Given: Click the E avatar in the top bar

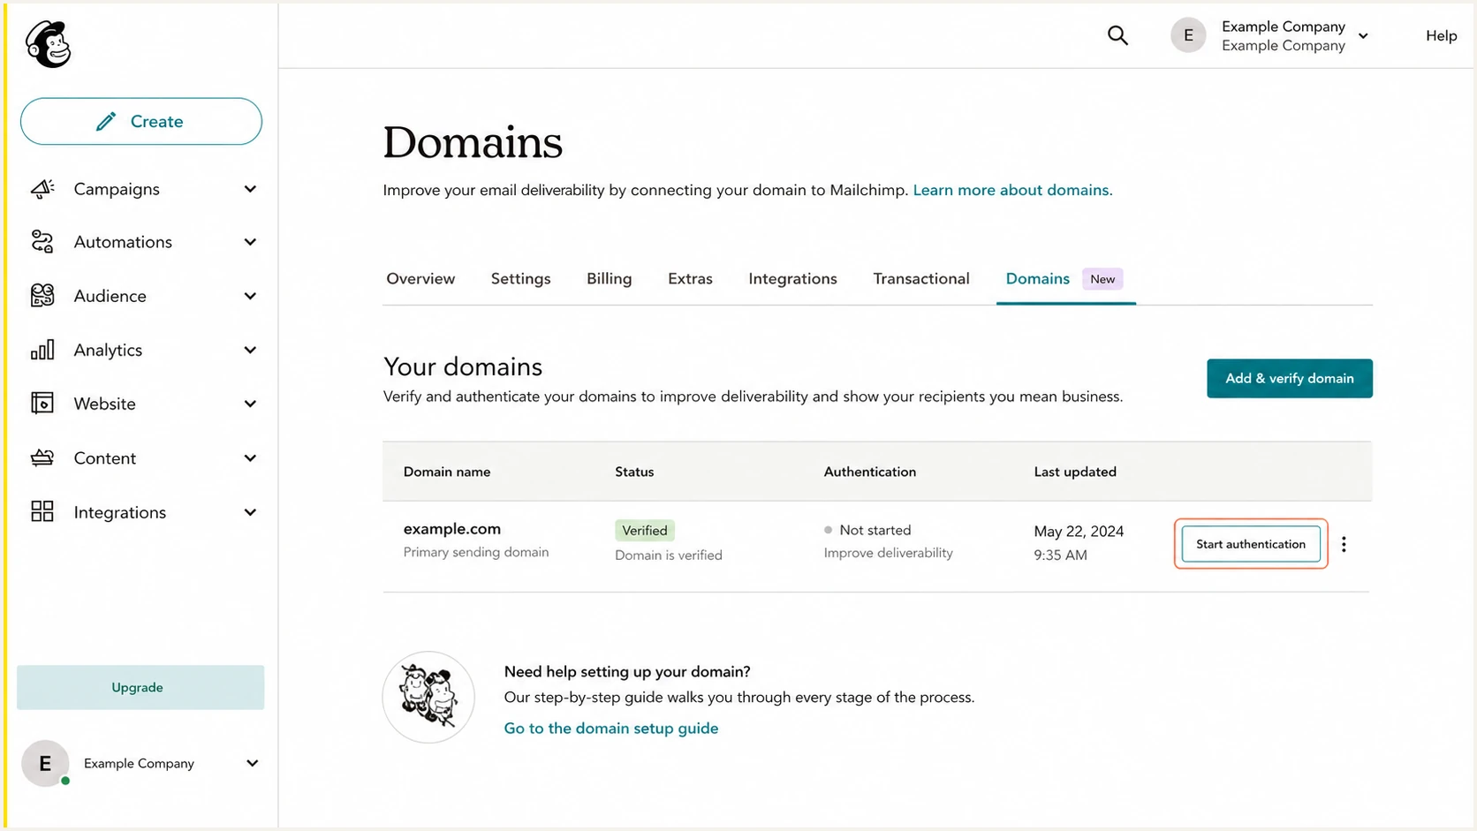Looking at the screenshot, I should [1188, 35].
